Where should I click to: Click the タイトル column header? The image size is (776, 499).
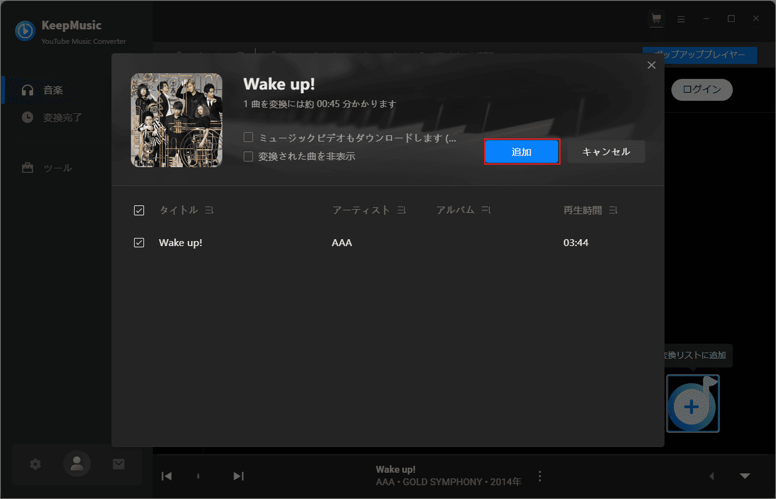[179, 210]
